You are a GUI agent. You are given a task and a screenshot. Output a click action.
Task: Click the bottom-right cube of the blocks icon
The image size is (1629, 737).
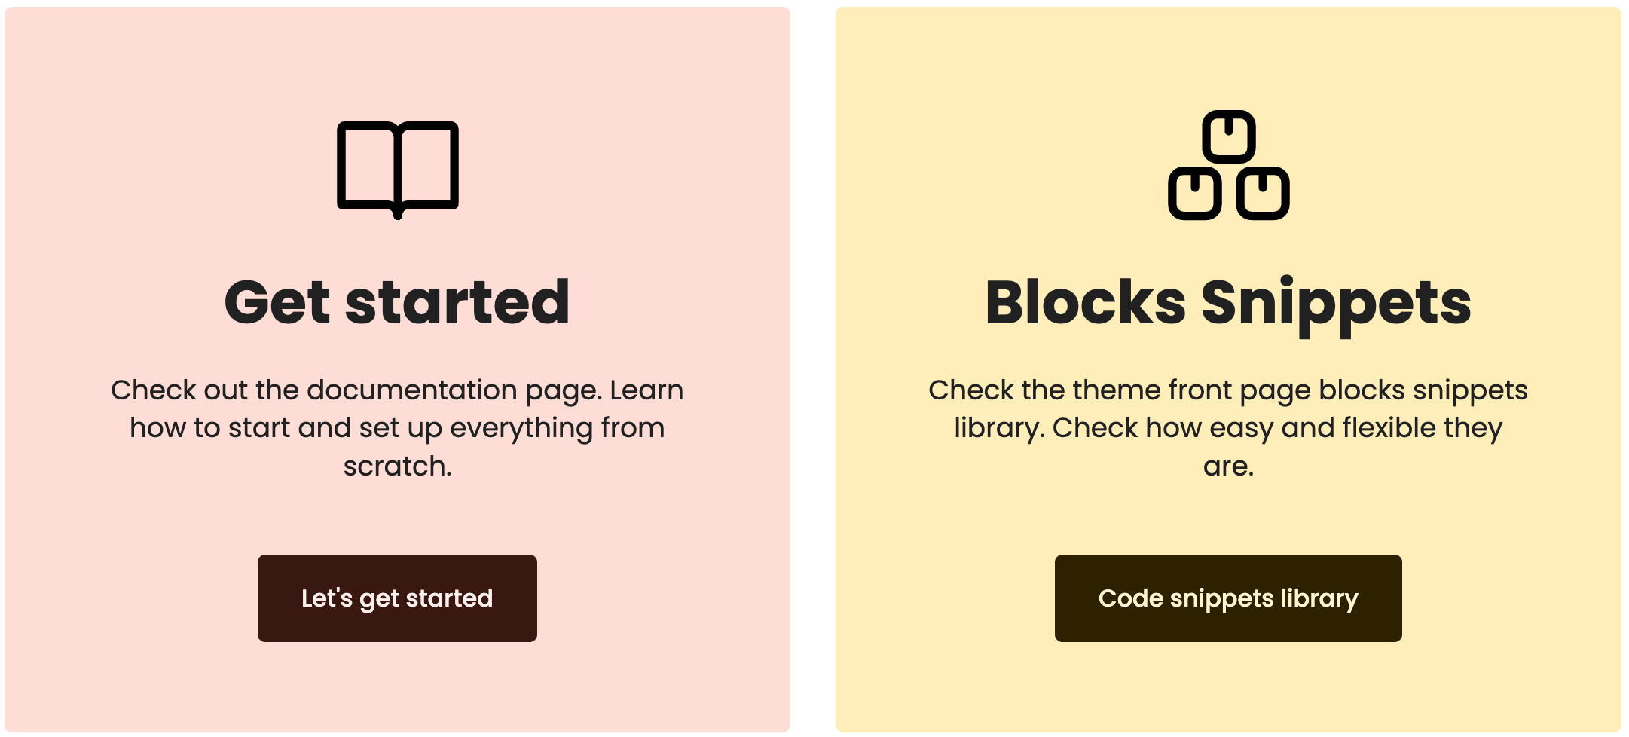[x=1263, y=193]
